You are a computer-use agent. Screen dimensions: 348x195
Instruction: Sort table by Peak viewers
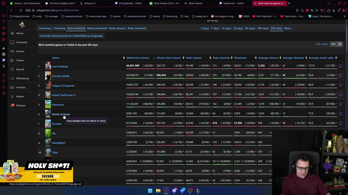pyautogui.click(x=194, y=58)
